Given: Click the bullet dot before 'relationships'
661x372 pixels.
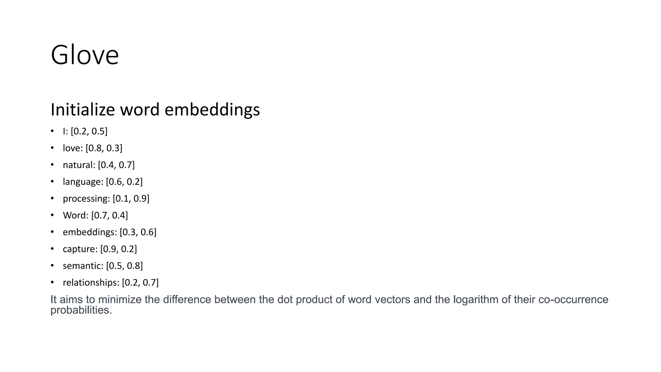Looking at the screenshot, I should pos(52,282).
